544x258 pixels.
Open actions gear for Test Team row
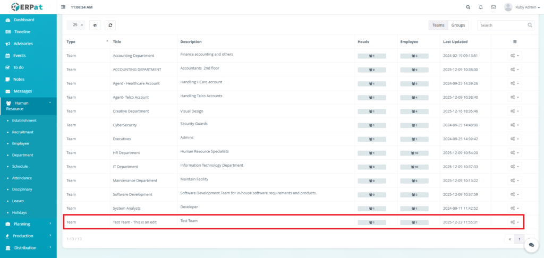(514, 222)
